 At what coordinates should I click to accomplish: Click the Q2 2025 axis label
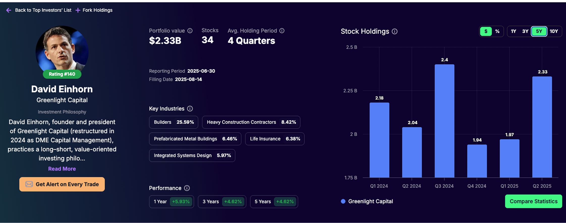[542, 186]
